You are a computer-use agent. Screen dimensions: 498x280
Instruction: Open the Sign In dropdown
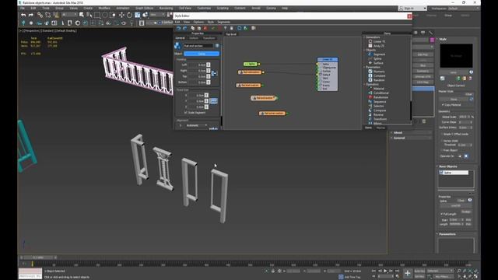[412, 9]
